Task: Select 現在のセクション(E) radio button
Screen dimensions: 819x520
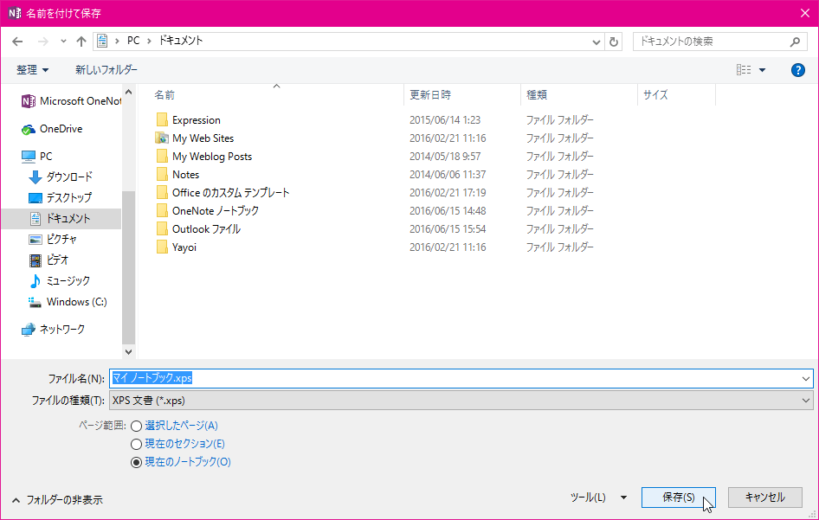Action: (136, 445)
